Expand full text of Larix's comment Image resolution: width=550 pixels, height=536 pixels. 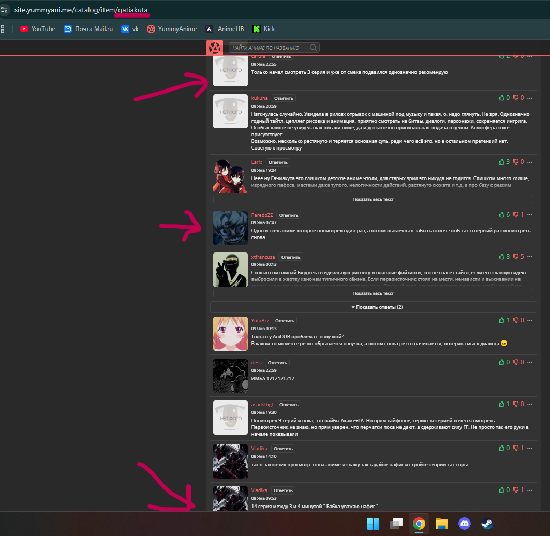(373, 199)
